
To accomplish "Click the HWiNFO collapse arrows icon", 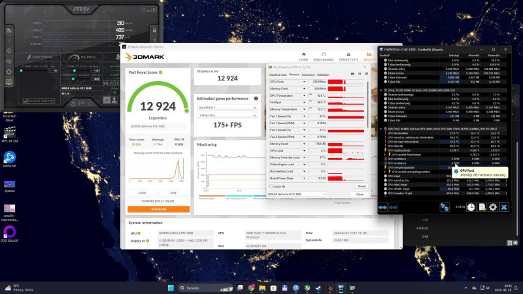I will click(x=393, y=207).
